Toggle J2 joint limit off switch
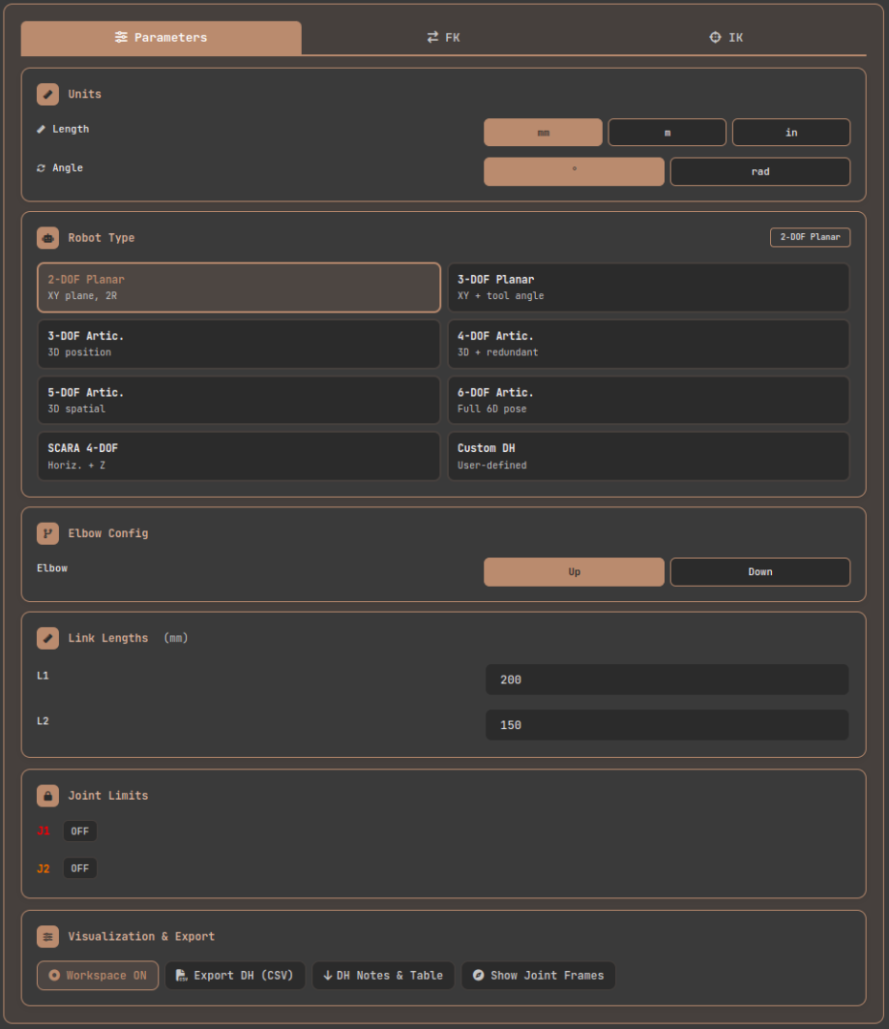This screenshot has height=1029, width=889. pyautogui.click(x=79, y=867)
